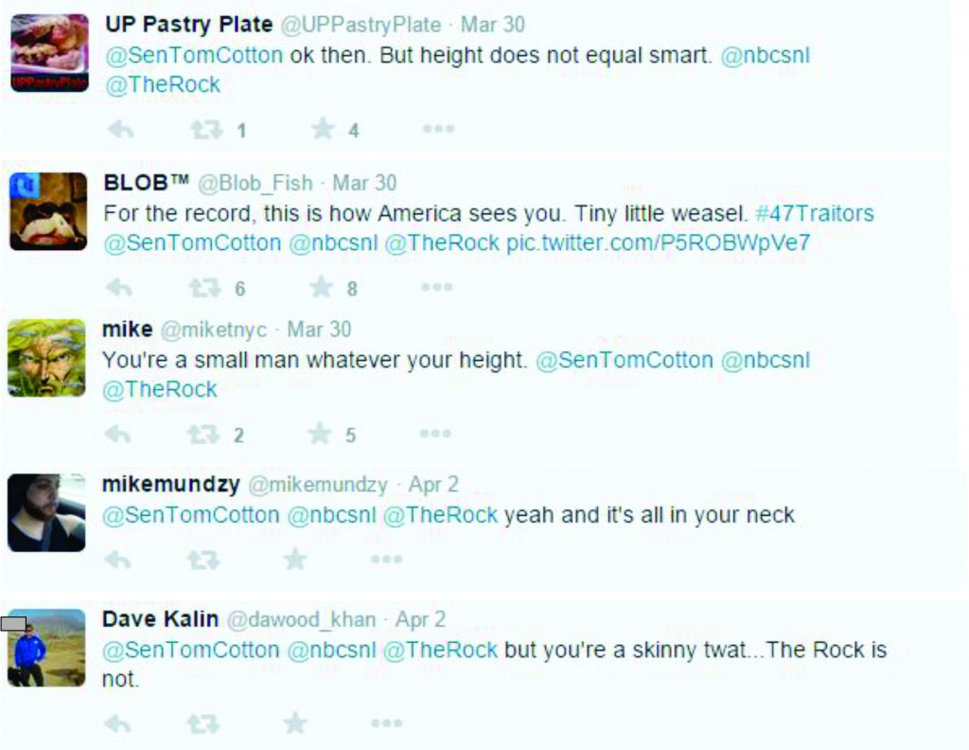Favorite Dave Kalin's tweet
The image size is (969, 750).
(295, 723)
